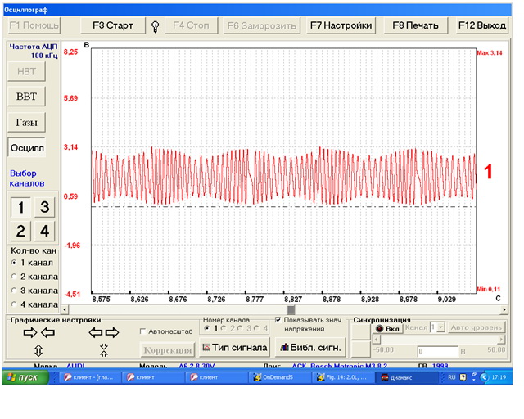The image size is (524, 419).
Task: Click the sync level slider right arrow
Action: (x=501, y=340)
